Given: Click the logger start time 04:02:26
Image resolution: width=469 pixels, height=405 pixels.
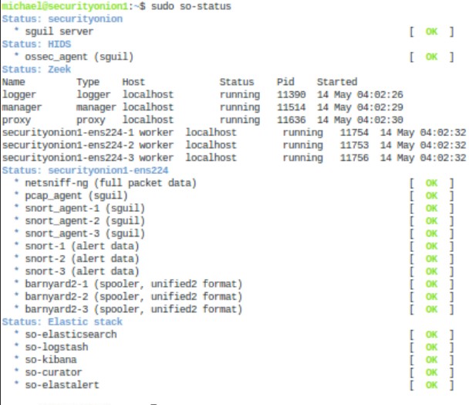Looking at the screenshot, I should pos(380,94).
